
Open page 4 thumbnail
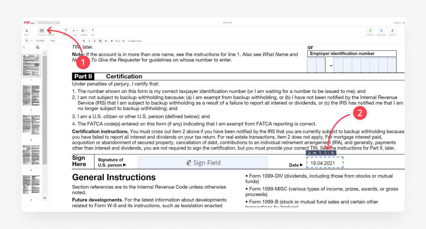[x=31, y=155]
